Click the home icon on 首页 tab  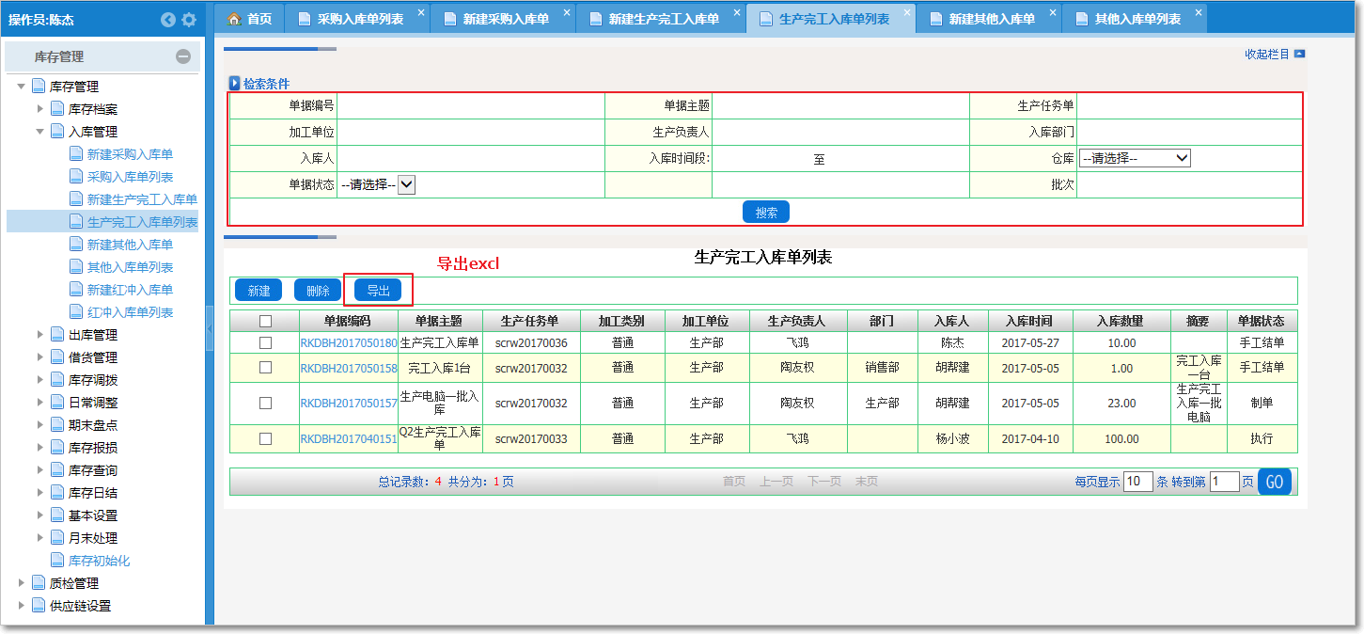(234, 19)
